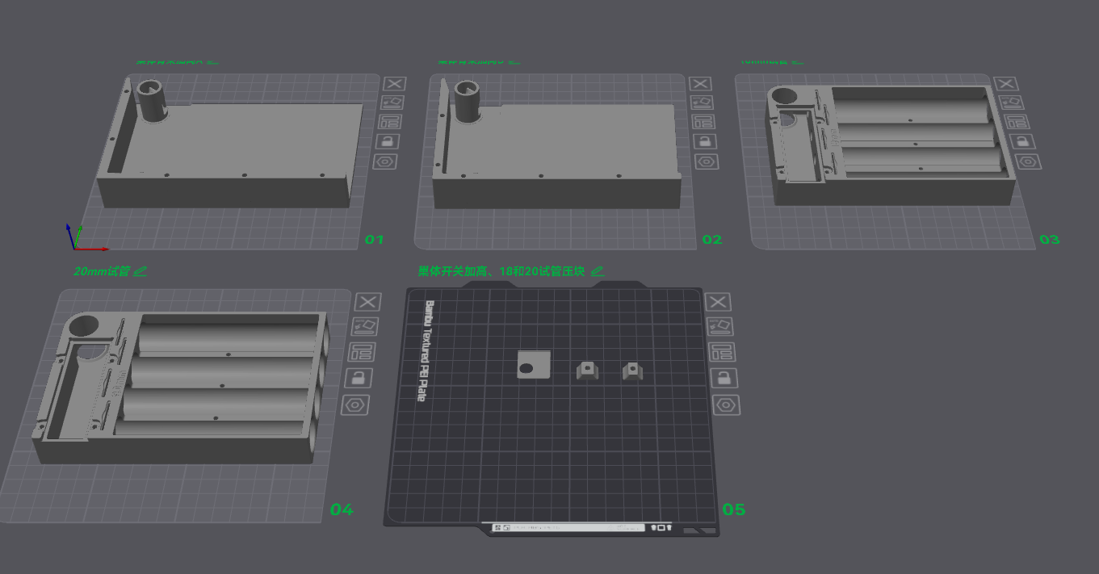Arrange objects on plate 05
This screenshot has height=574, width=1099.
point(723,352)
